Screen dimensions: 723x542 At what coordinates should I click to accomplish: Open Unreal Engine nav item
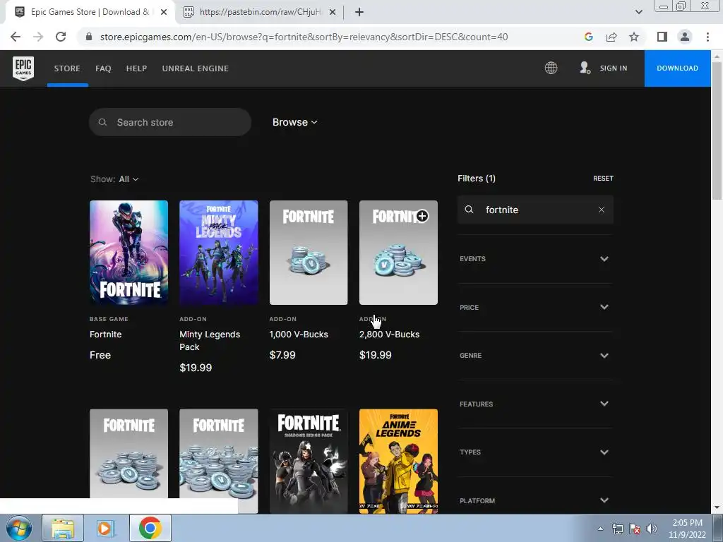(x=196, y=68)
